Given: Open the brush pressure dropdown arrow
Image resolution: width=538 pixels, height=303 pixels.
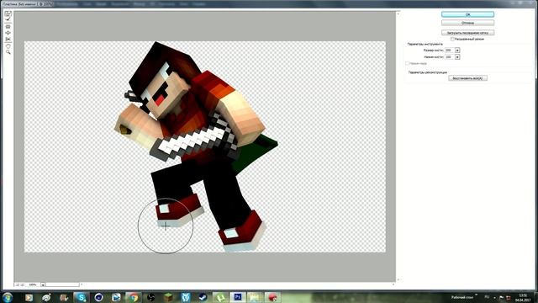Looking at the screenshot, I should (x=457, y=57).
